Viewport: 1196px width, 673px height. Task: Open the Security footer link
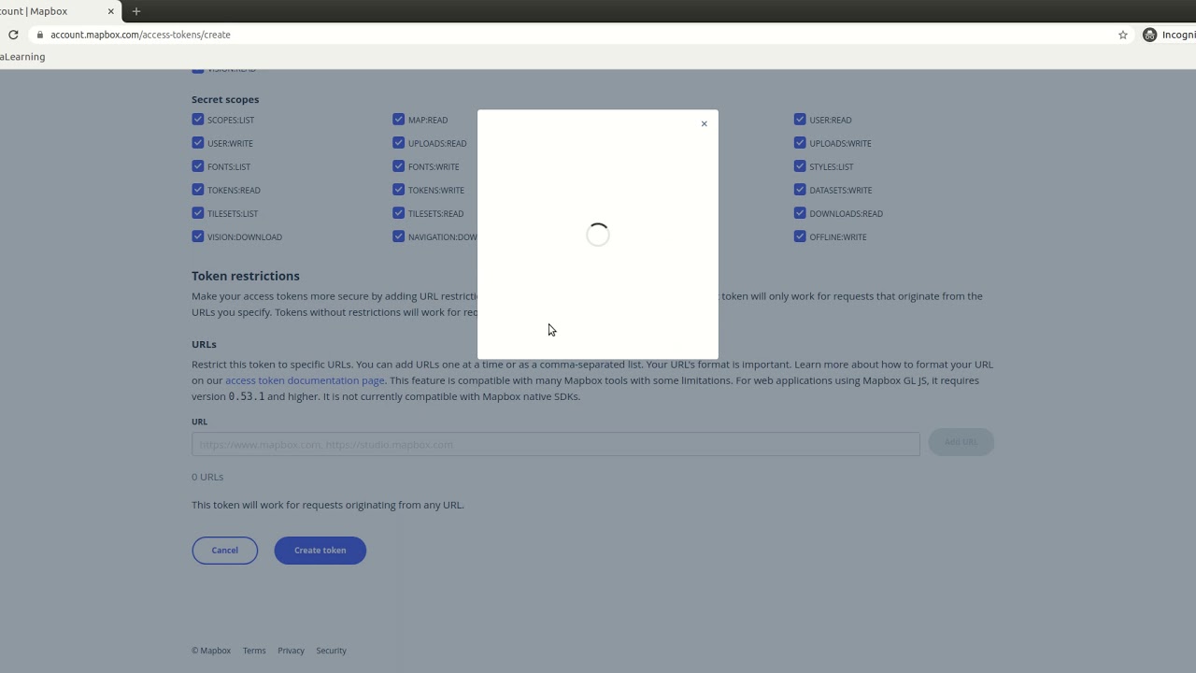[x=331, y=651]
